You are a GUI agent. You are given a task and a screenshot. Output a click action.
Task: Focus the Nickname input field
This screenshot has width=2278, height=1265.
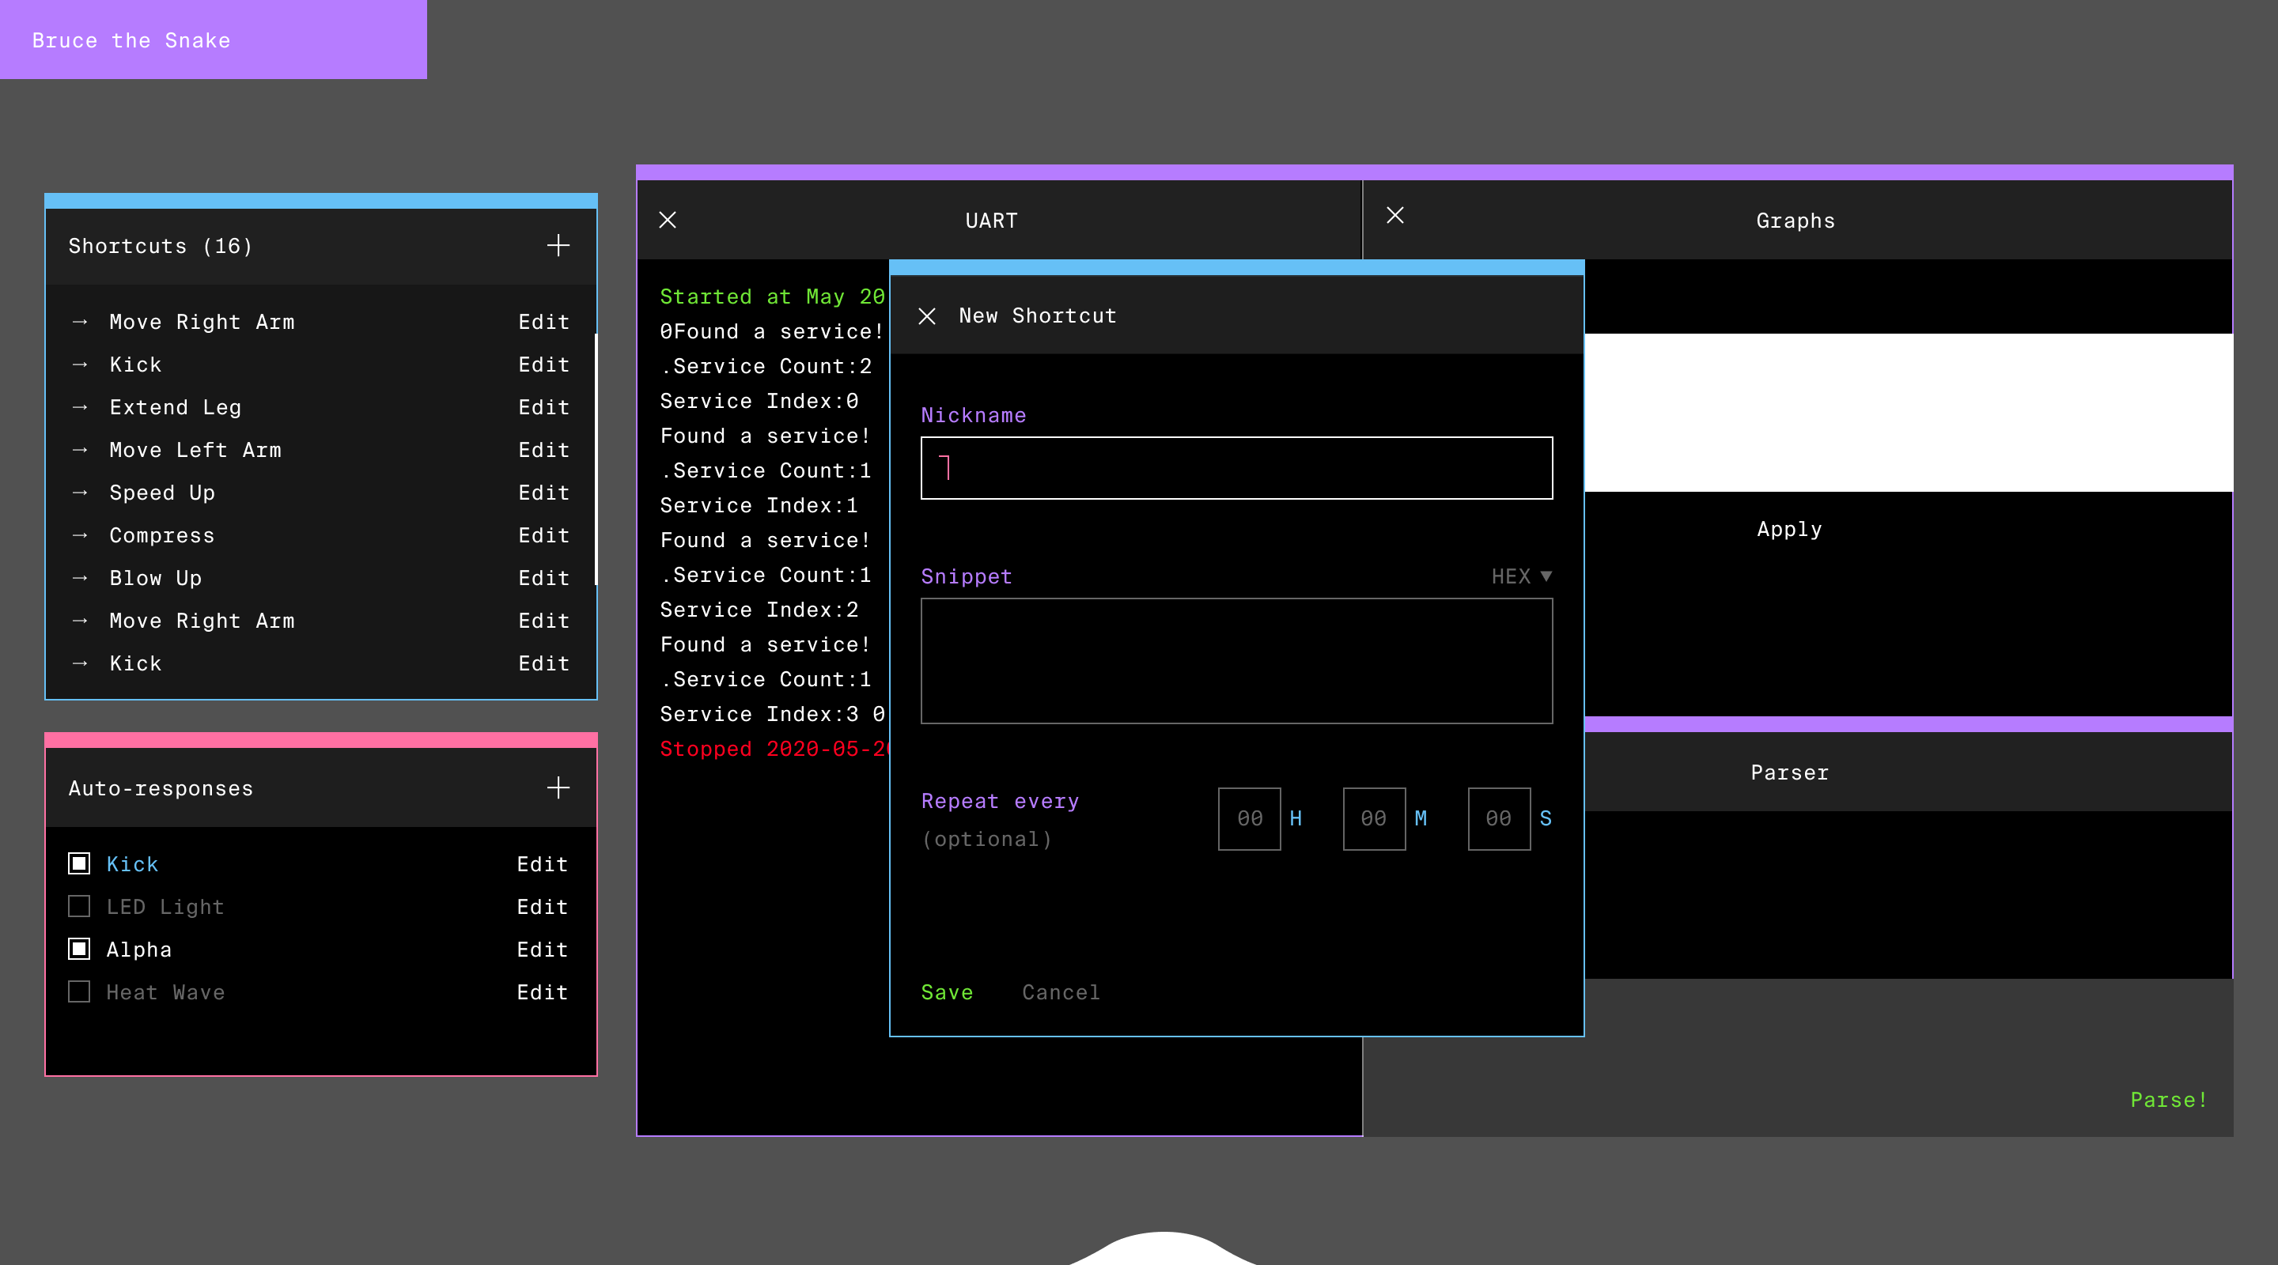pyautogui.click(x=1236, y=467)
